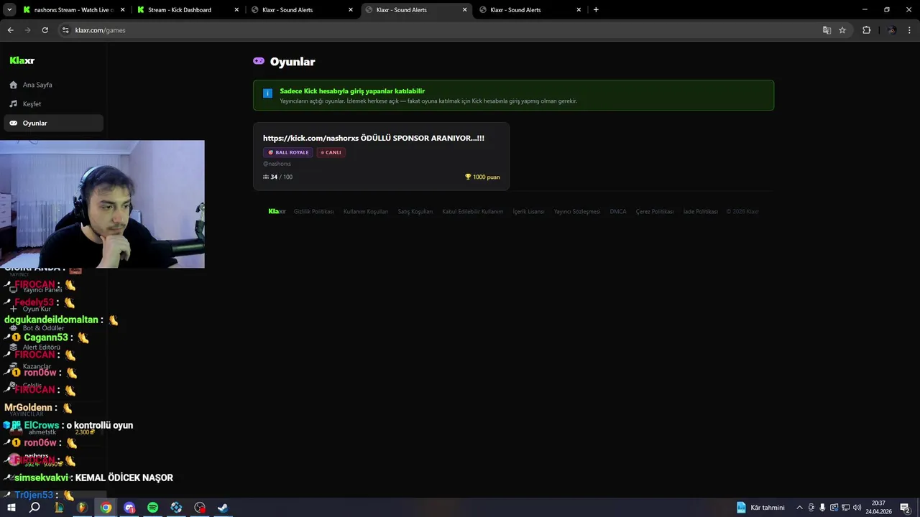
Task: Open the Kullanım Koşulları footer link
Action: tap(366, 212)
